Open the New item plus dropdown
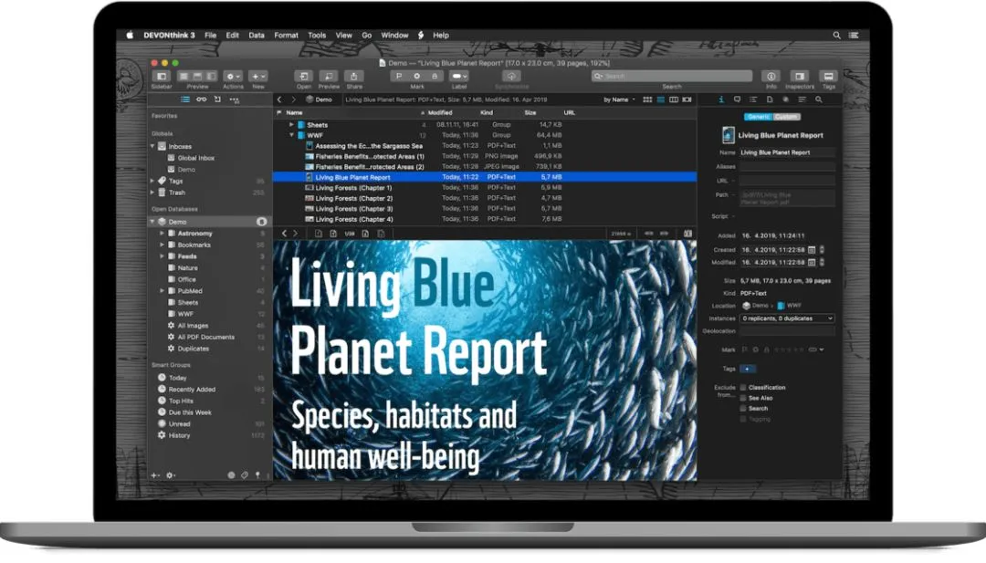The width and height of the screenshot is (986, 563). [x=257, y=76]
